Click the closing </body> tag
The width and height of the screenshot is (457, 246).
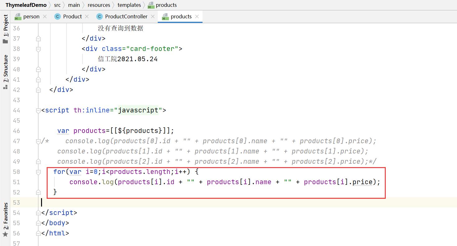55,223
